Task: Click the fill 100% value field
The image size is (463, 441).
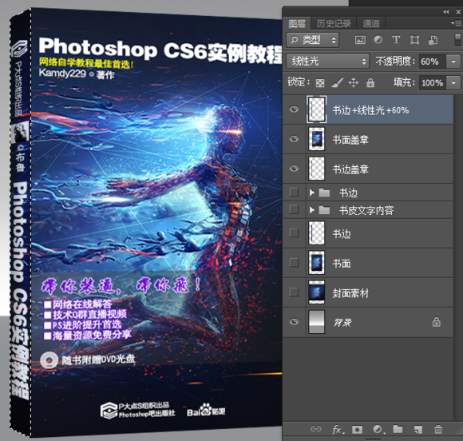Action: point(433,83)
